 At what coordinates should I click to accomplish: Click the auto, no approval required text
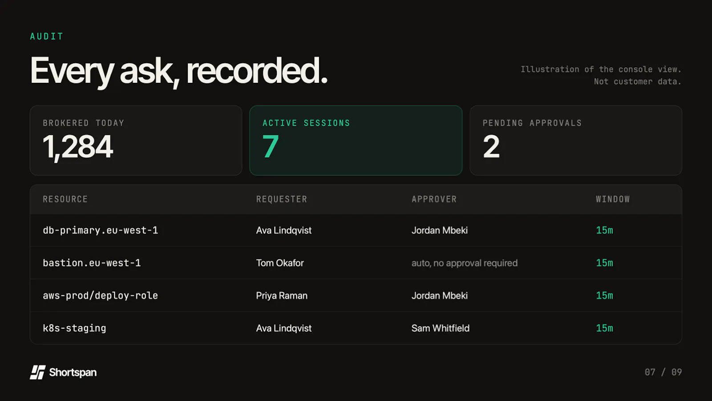coord(464,263)
